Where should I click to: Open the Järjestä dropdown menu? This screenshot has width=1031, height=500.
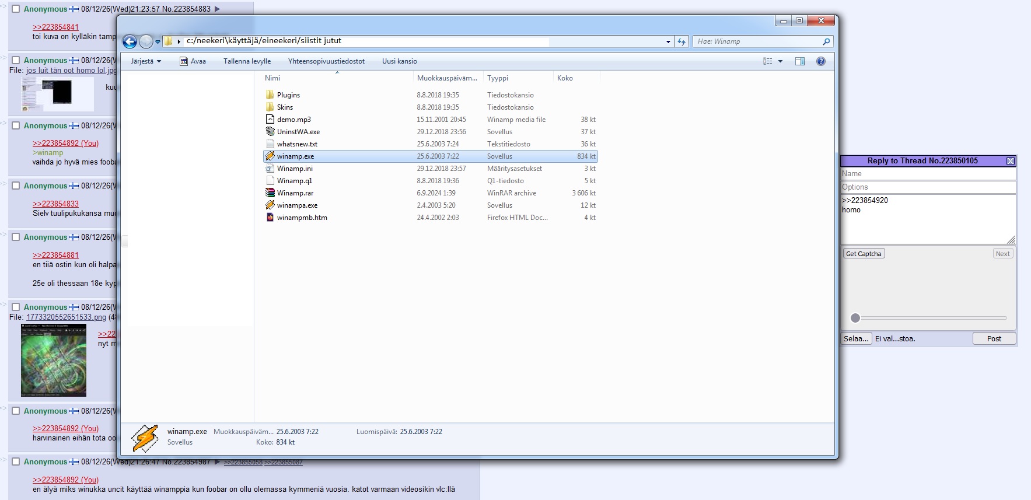click(x=146, y=61)
